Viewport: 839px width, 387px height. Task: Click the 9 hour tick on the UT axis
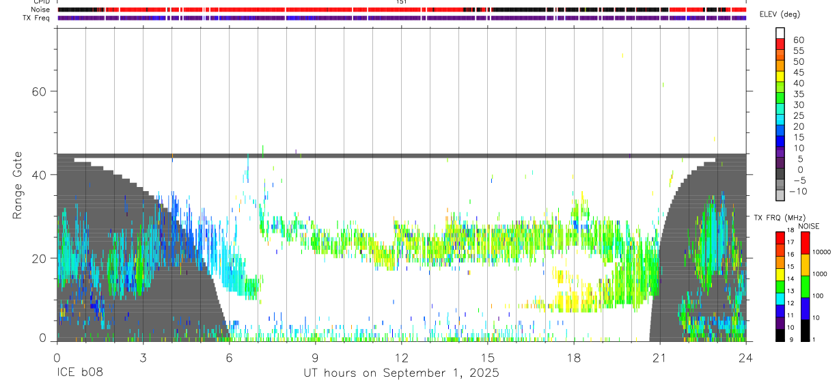[315, 357]
